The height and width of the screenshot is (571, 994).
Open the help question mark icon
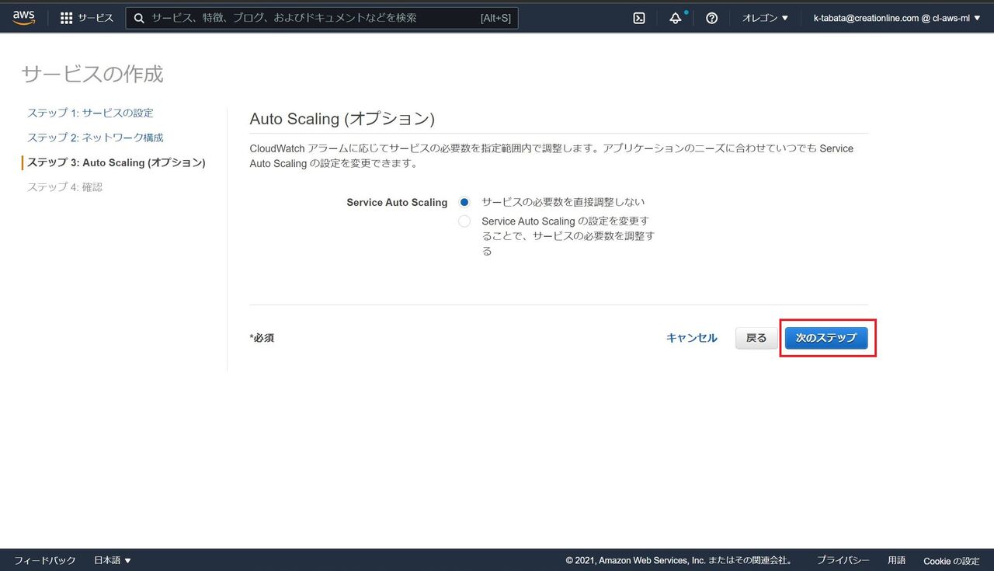[x=712, y=18]
